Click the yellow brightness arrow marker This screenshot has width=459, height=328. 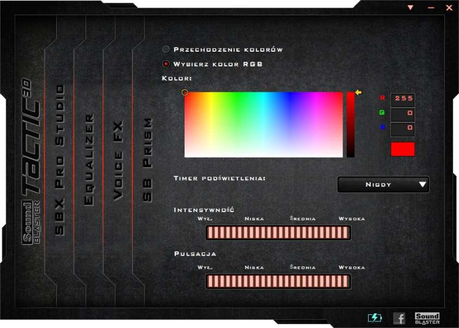[x=358, y=92]
